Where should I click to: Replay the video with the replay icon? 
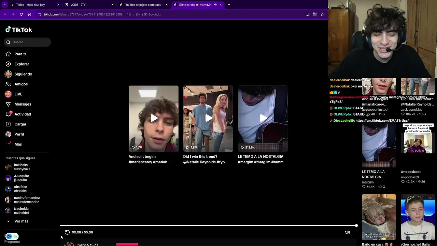67,232
